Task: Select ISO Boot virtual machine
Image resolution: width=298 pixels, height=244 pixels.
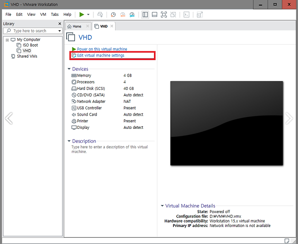Action: coord(30,45)
